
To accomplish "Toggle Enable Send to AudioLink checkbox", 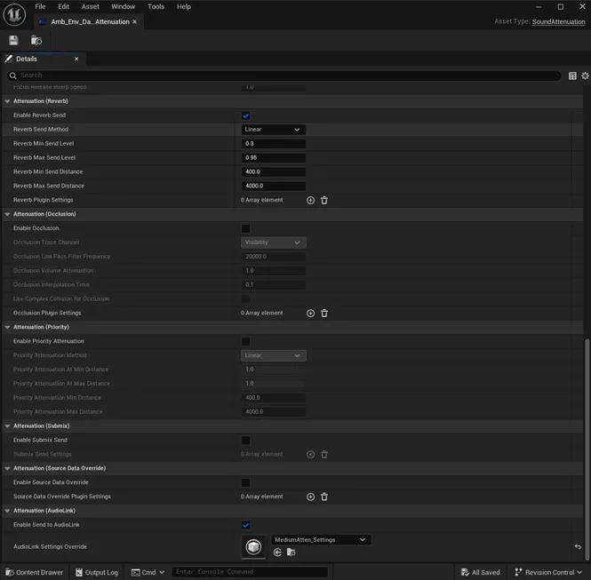I will click(x=245, y=525).
